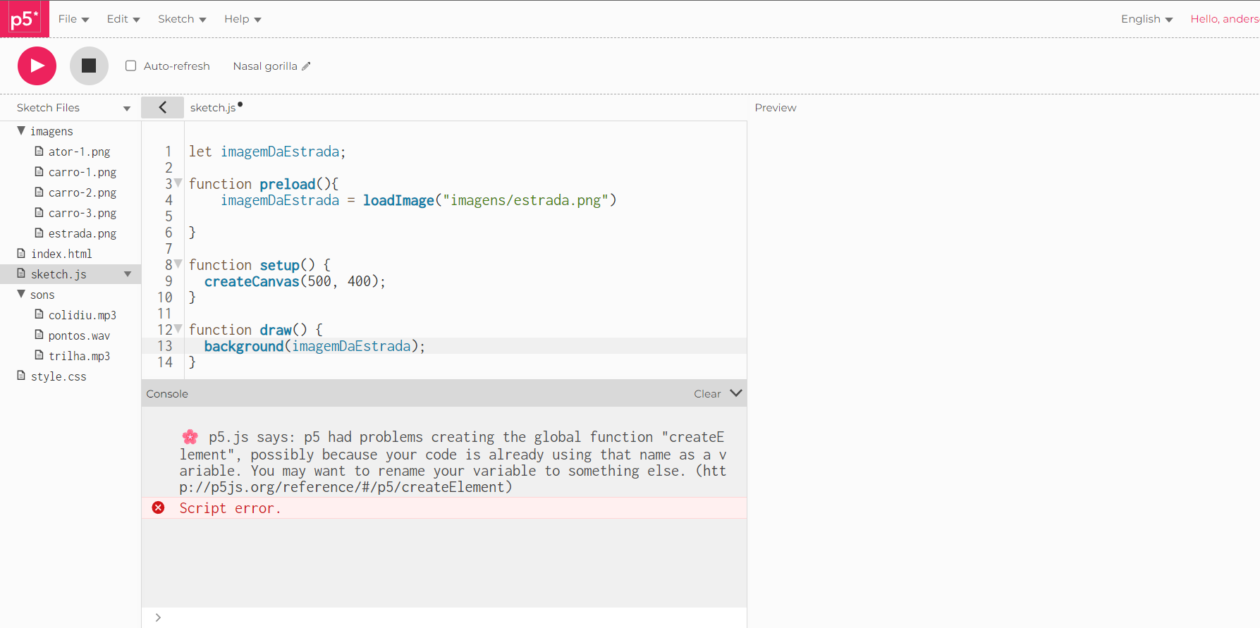Open style.css in the file tree
The width and height of the screenshot is (1260, 628).
coord(59,376)
